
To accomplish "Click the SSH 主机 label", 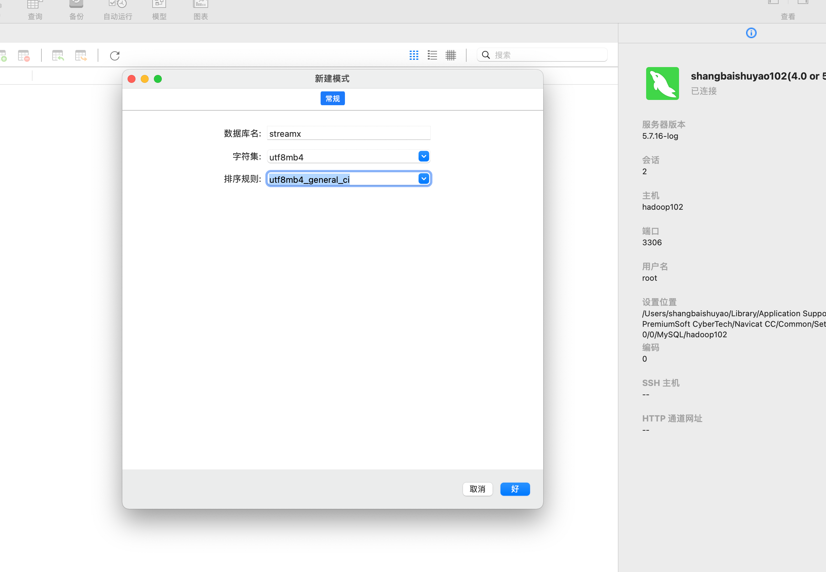I will click(x=661, y=383).
